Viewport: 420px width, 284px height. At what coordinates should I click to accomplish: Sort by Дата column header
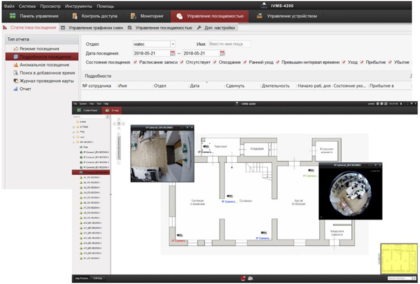[195, 86]
